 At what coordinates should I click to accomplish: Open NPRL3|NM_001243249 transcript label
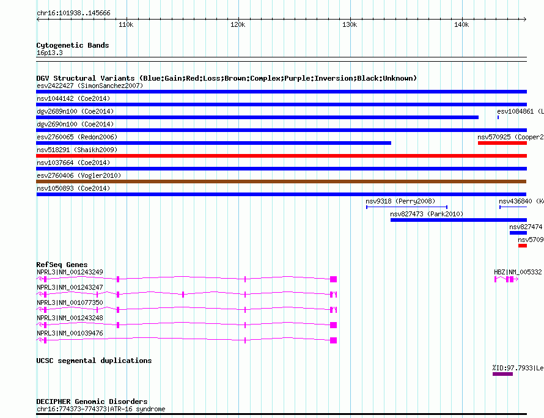(x=70, y=273)
